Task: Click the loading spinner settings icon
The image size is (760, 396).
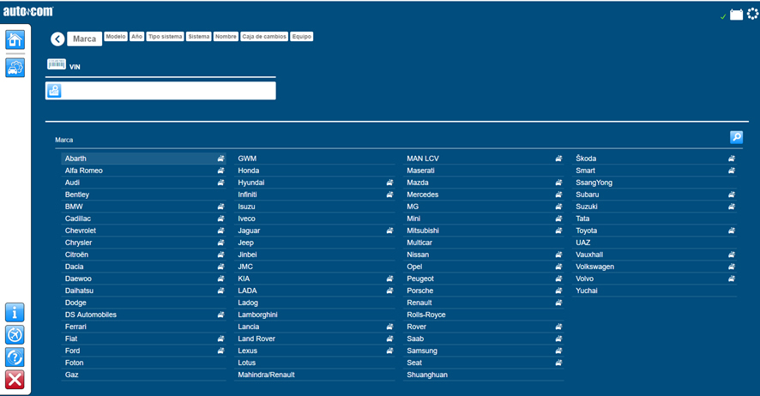Action: (x=753, y=14)
